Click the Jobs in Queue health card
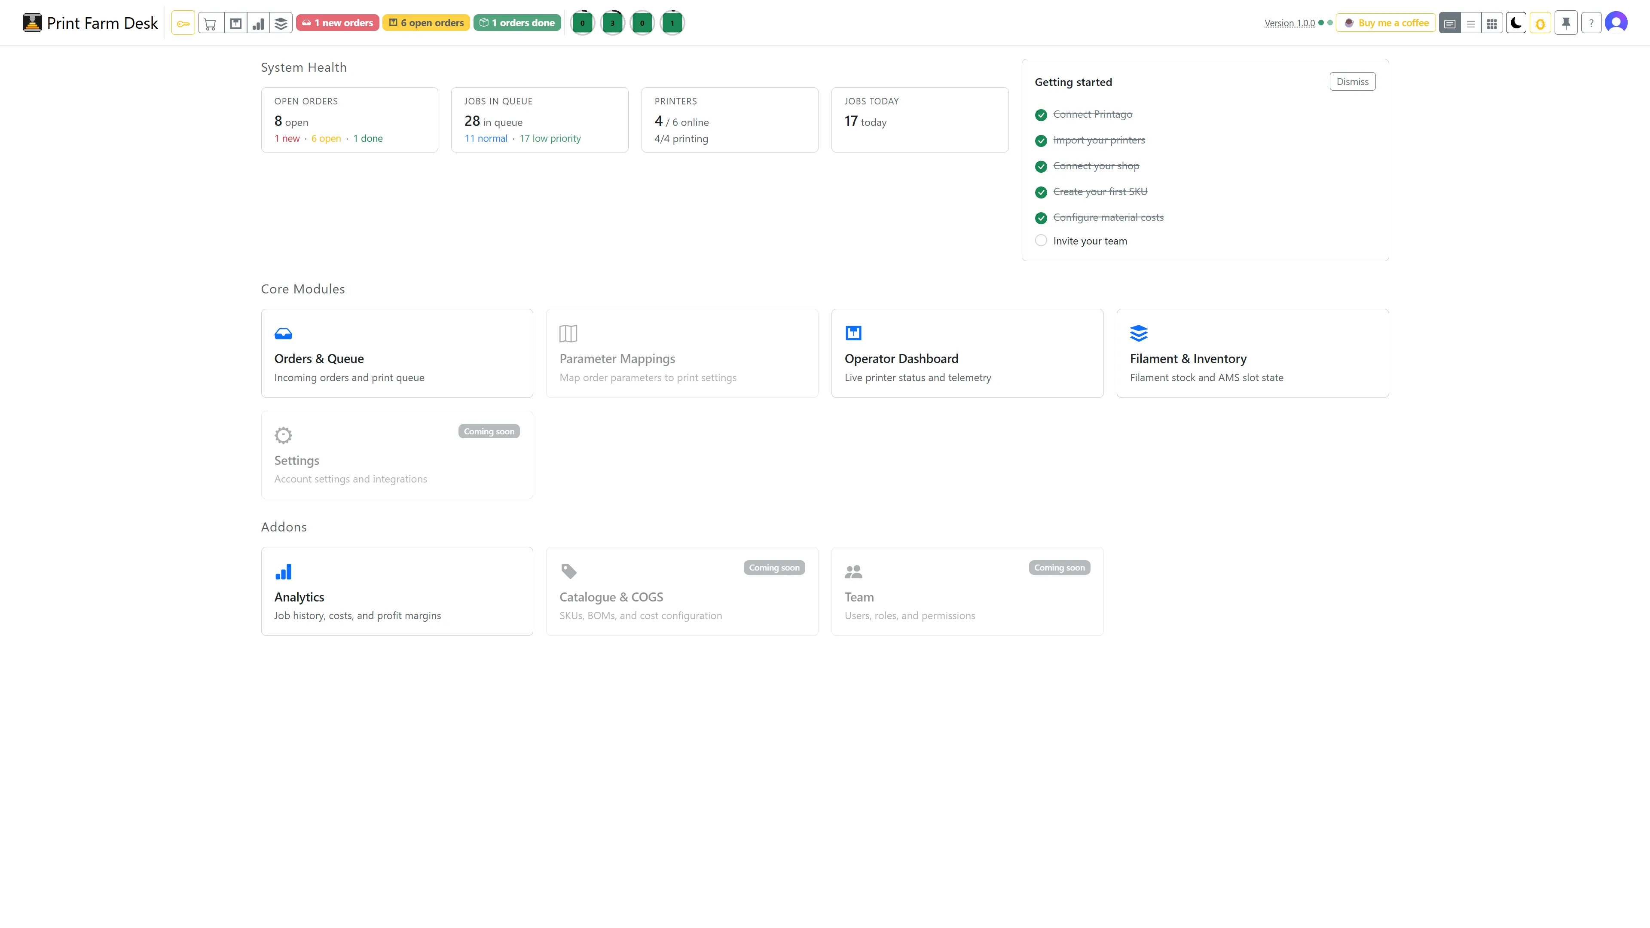Image resolution: width=1650 pixels, height=928 pixels. [x=539, y=120]
